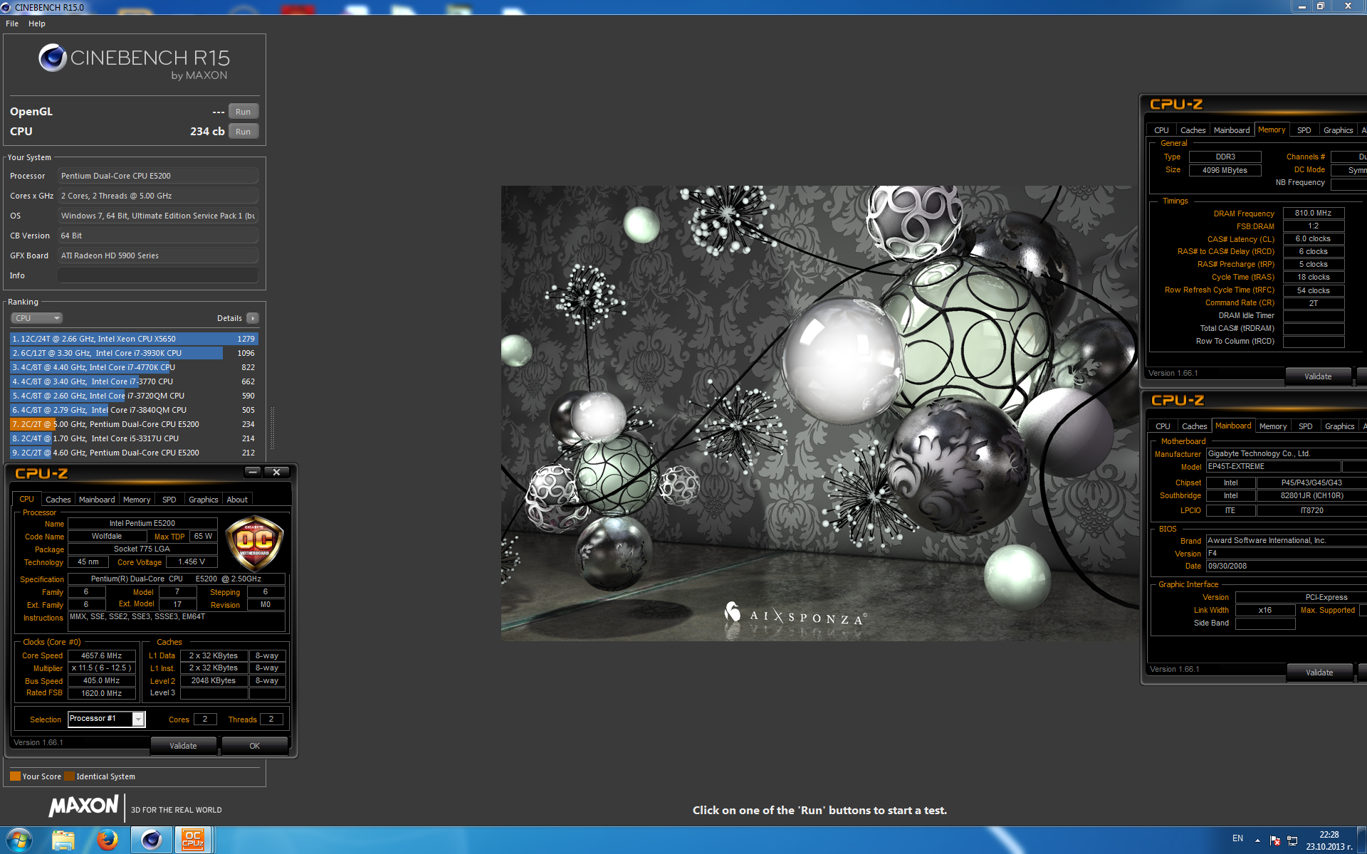Viewport: 1367px width, 854px height.
Task: Open About tab in left CPU-Z
Action: [237, 500]
